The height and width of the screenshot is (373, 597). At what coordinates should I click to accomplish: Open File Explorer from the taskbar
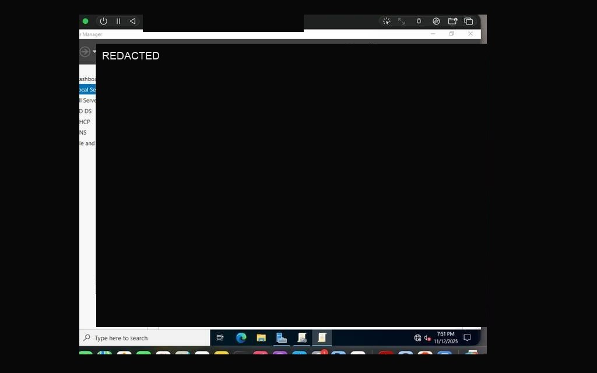(x=261, y=337)
